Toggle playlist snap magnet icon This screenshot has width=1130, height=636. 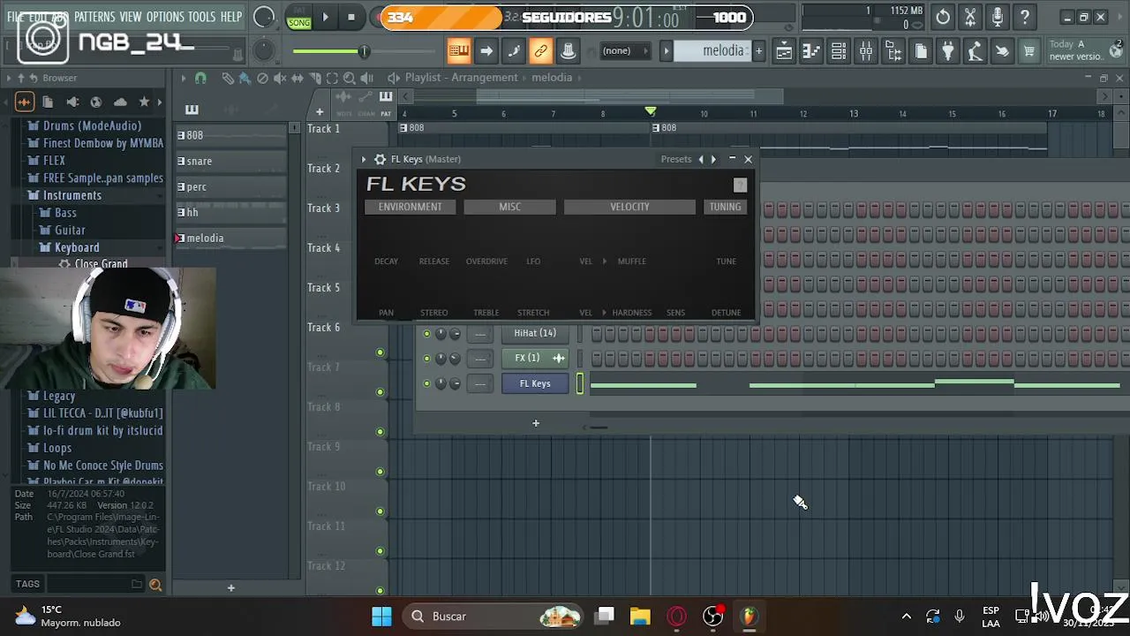click(200, 78)
